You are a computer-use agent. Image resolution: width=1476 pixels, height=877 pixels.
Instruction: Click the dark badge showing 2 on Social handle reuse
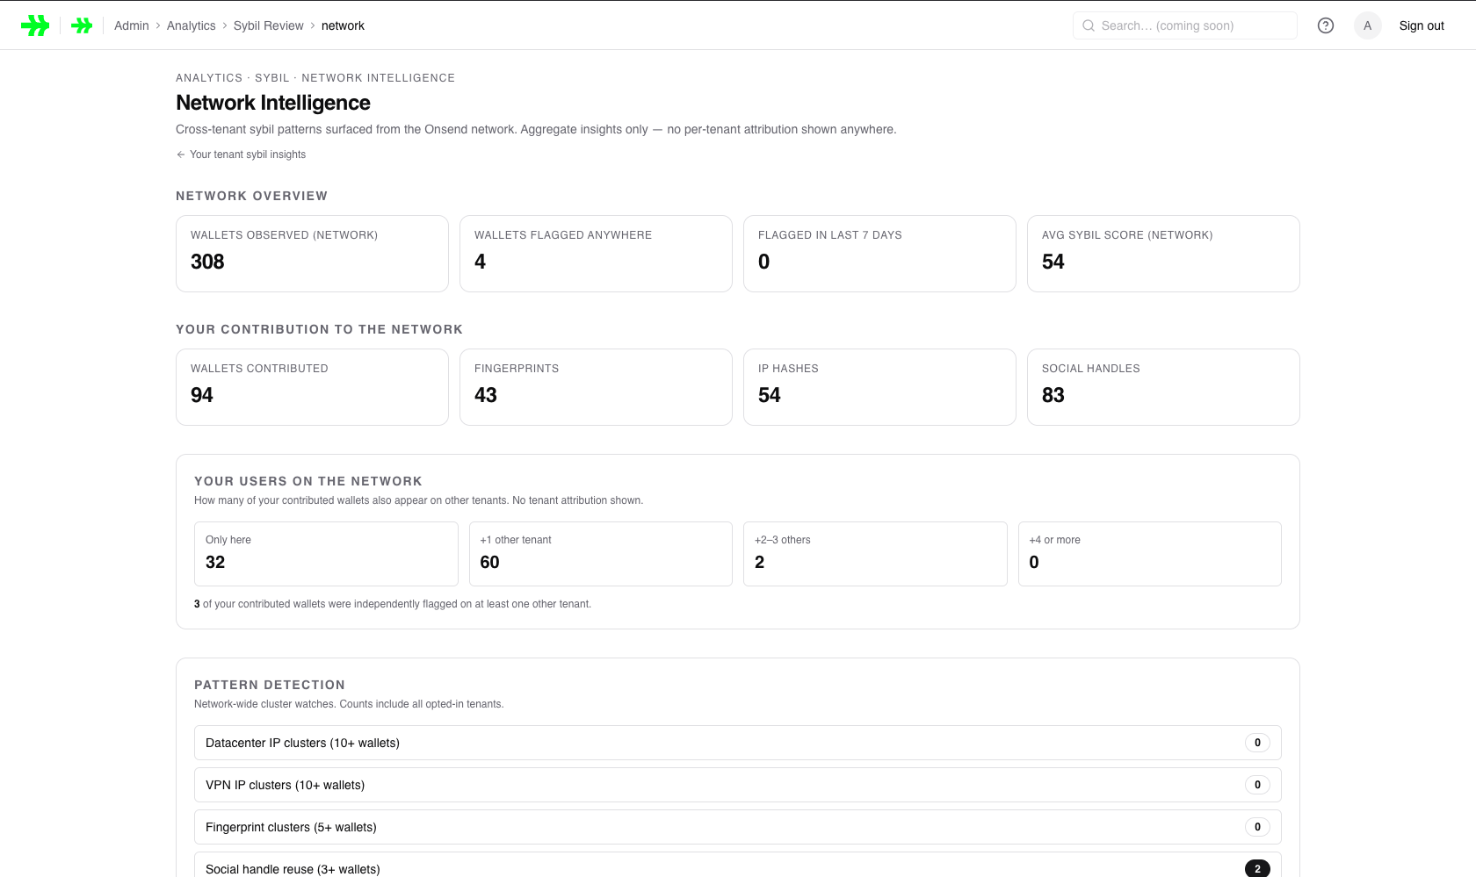pos(1257,868)
